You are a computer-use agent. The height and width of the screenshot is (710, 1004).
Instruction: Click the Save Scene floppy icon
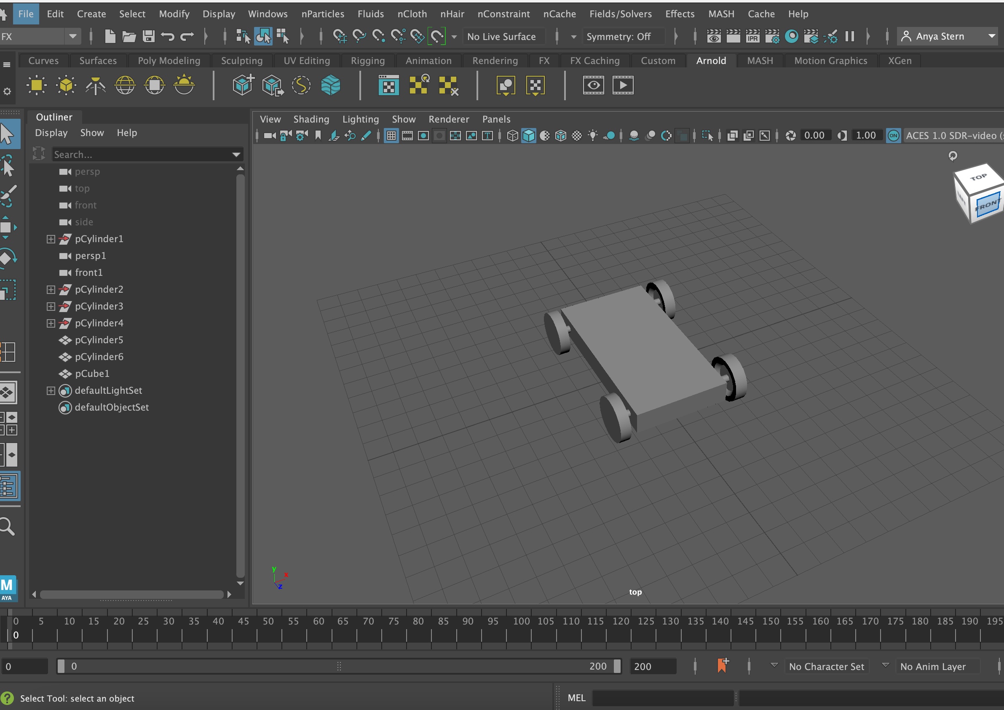point(149,36)
